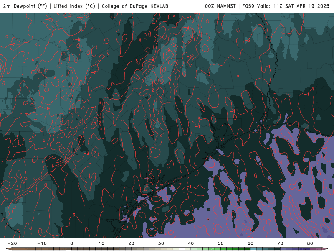Click the white colorbar segment between 30 and 40
The width and height of the screenshot is (334, 251).
tap(182, 249)
